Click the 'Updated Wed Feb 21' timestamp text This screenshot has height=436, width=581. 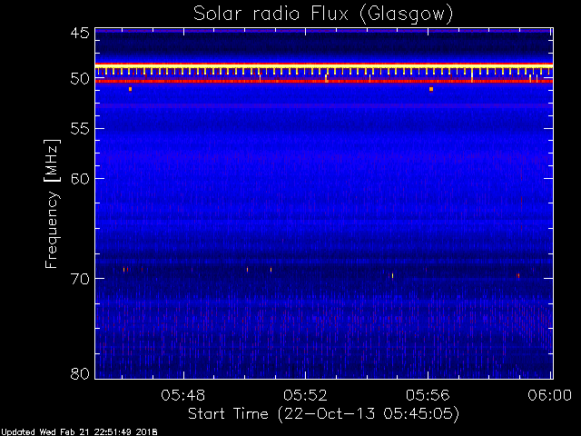click(x=79, y=432)
